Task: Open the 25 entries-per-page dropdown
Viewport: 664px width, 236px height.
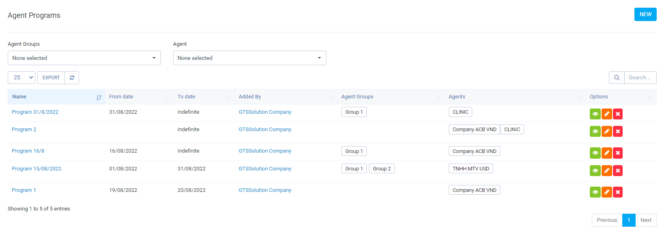Action: tap(21, 78)
